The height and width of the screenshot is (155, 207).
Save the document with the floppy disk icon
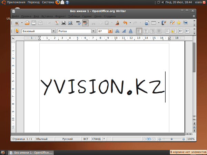pos(34,23)
